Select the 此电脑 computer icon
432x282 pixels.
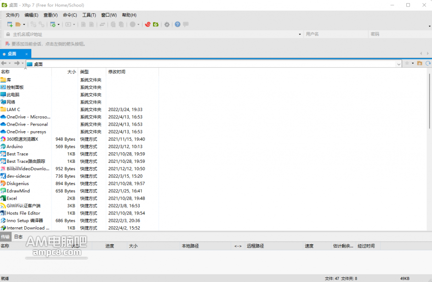pyautogui.click(x=3, y=95)
